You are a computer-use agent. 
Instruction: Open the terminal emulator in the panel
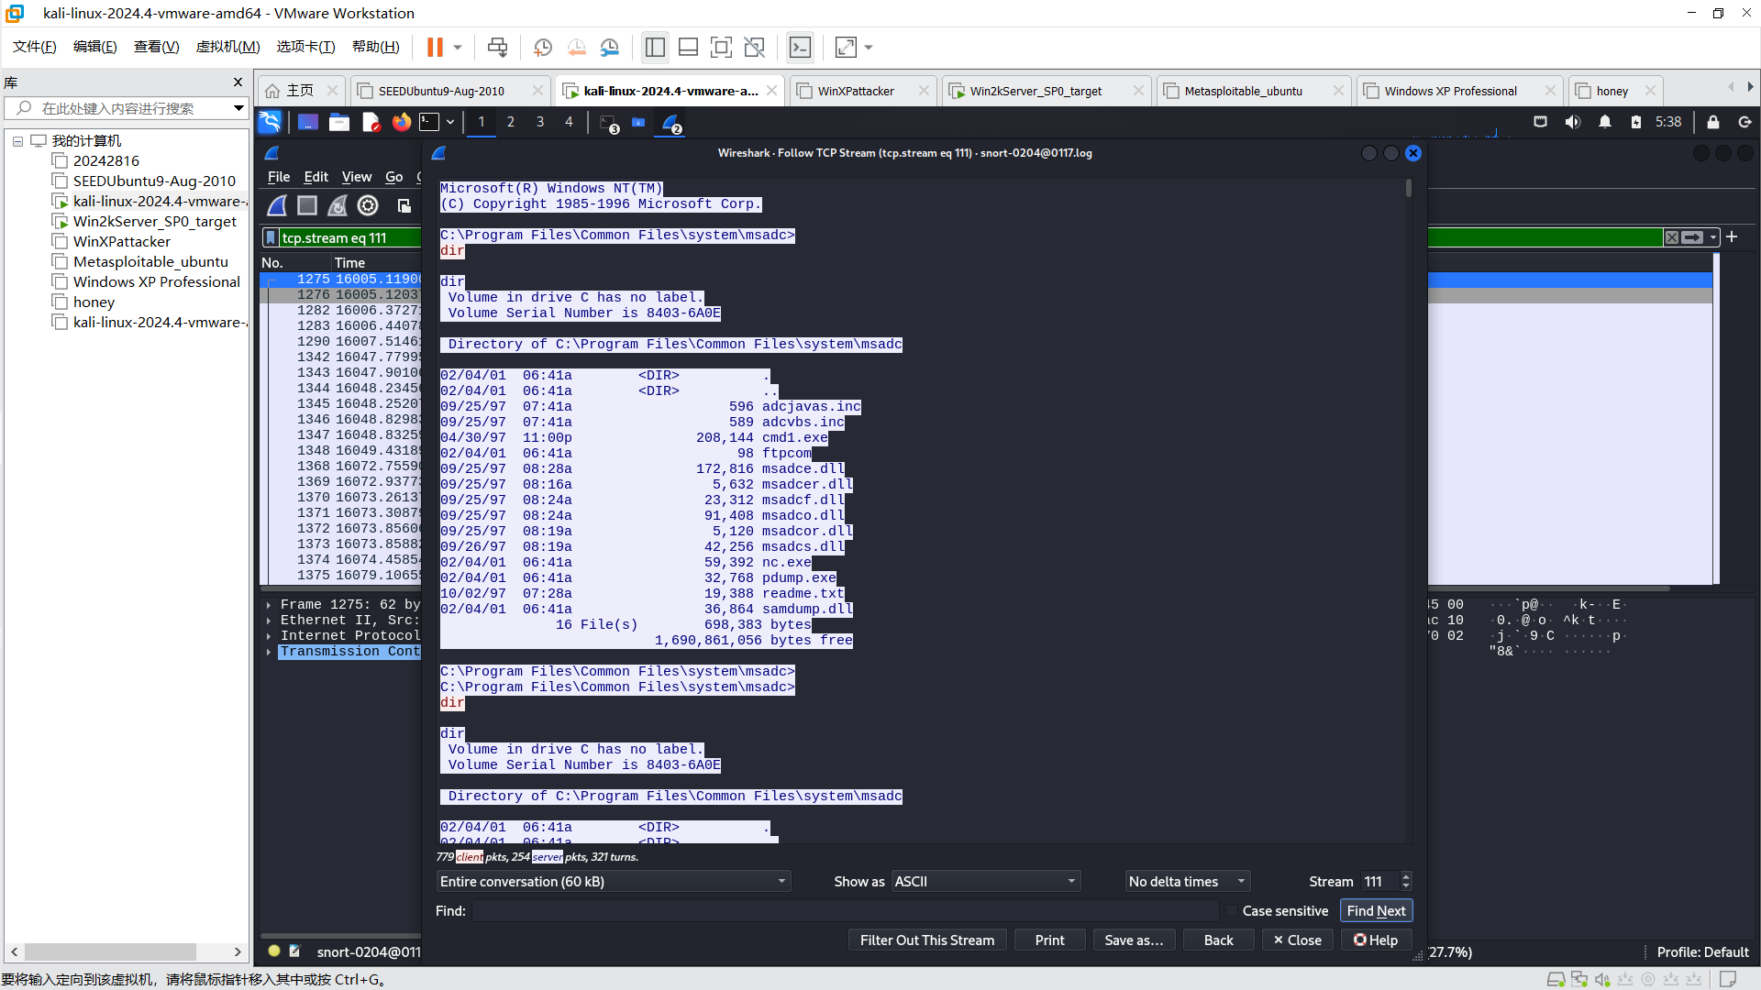(429, 122)
